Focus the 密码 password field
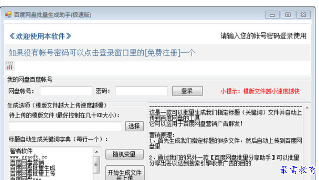The width and height of the screenshot is (319, 180). 142,91
